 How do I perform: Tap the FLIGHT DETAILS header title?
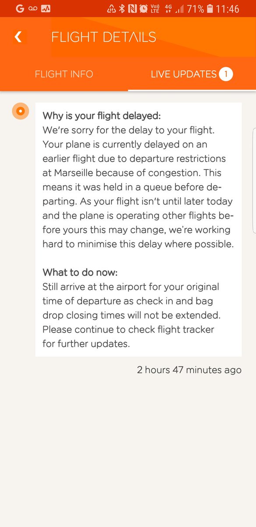click(103, 37)
